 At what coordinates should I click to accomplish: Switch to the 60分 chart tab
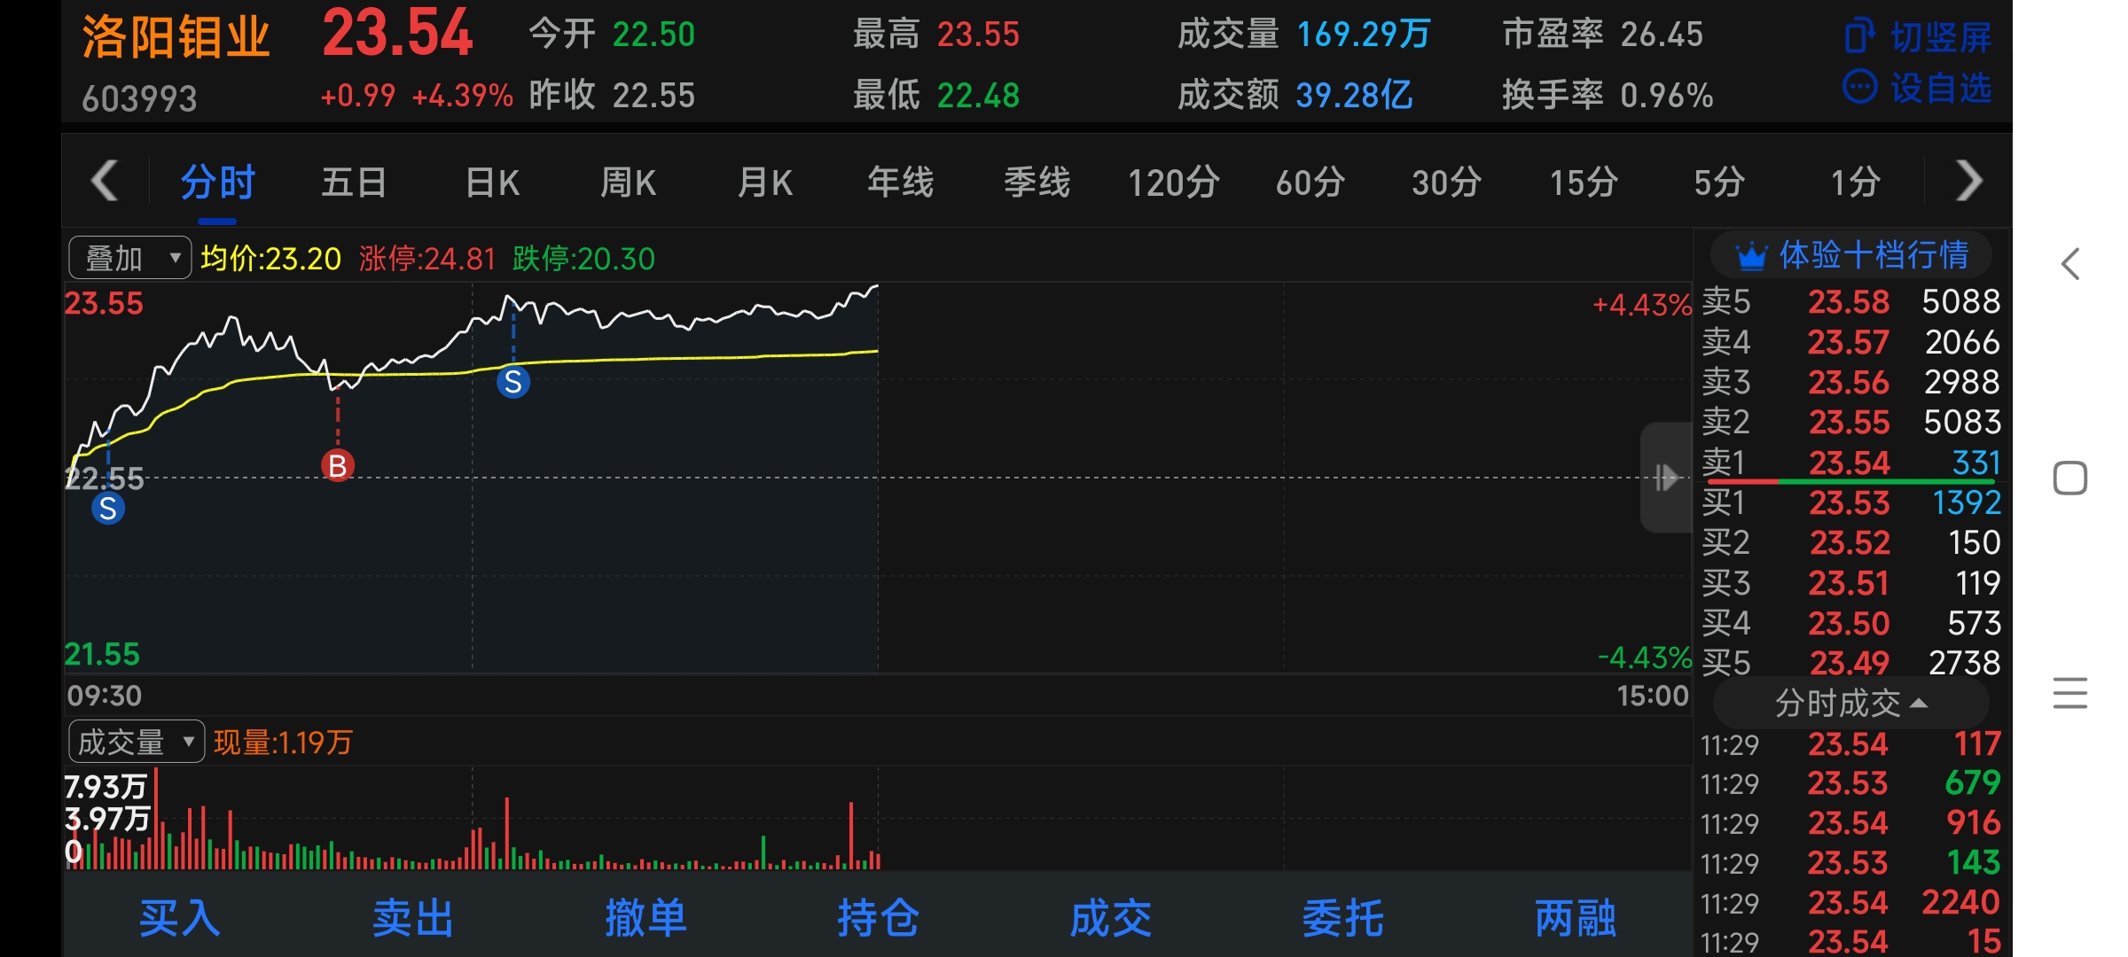point(1310,183)
